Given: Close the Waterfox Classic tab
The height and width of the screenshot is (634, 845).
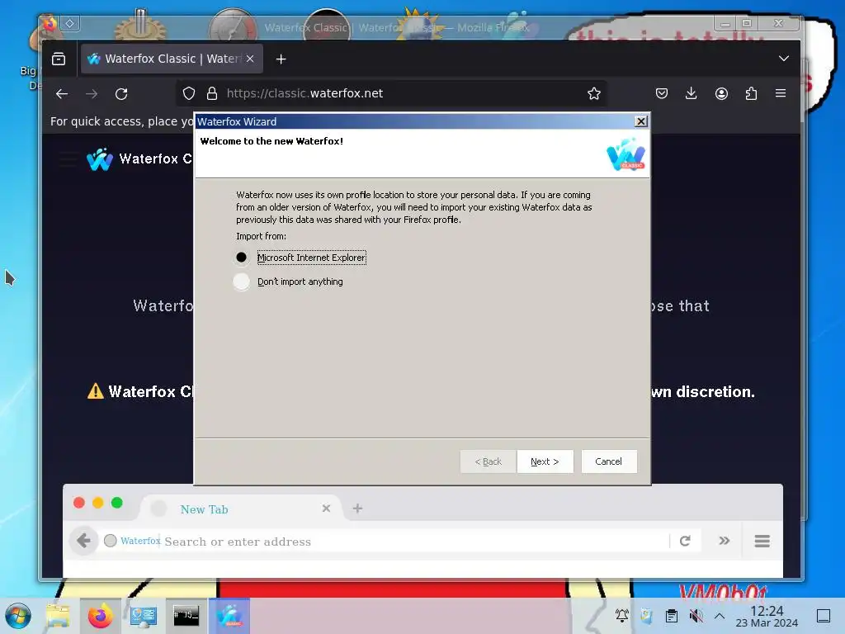Looking at the screenshot, I should pos(250,59).
